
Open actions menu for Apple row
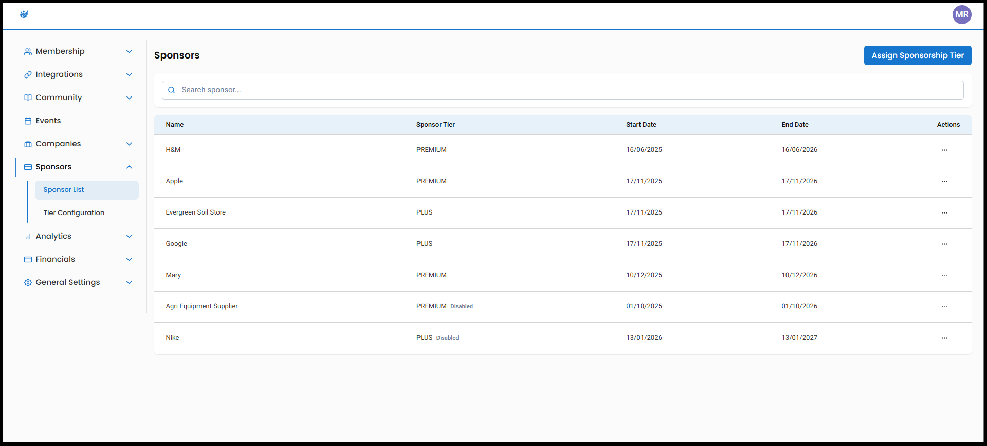pyautogui.click(x=944, y=182)
